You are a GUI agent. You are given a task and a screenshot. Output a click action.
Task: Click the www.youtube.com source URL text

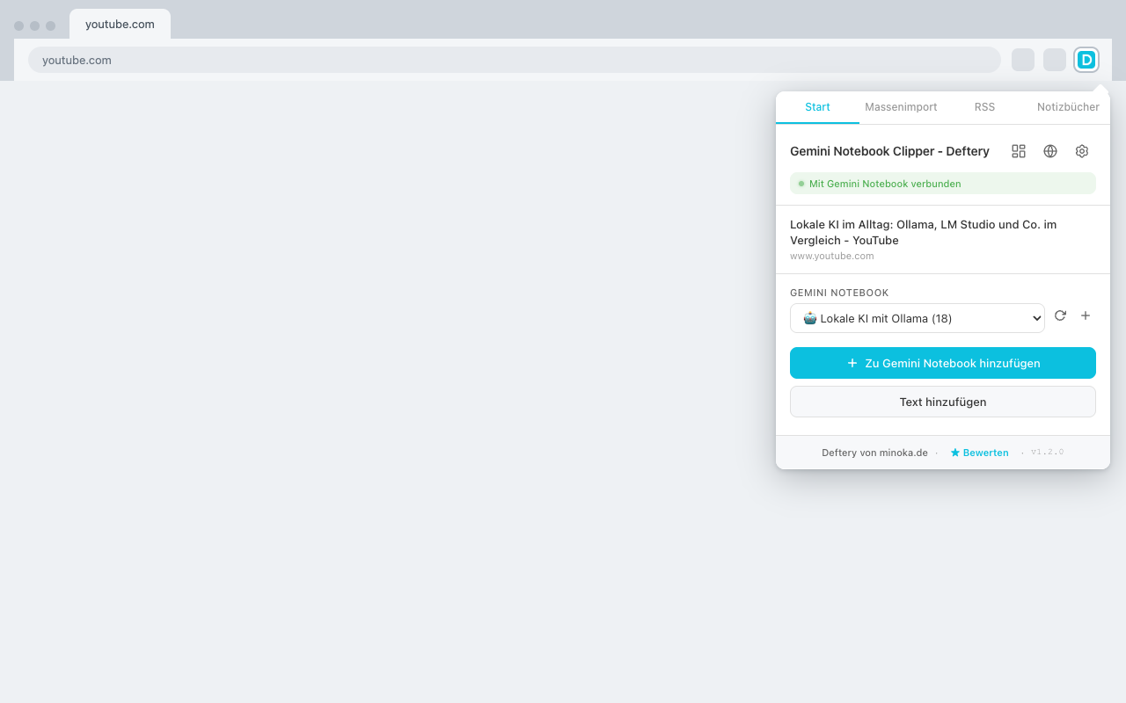(x=832, y=257)
